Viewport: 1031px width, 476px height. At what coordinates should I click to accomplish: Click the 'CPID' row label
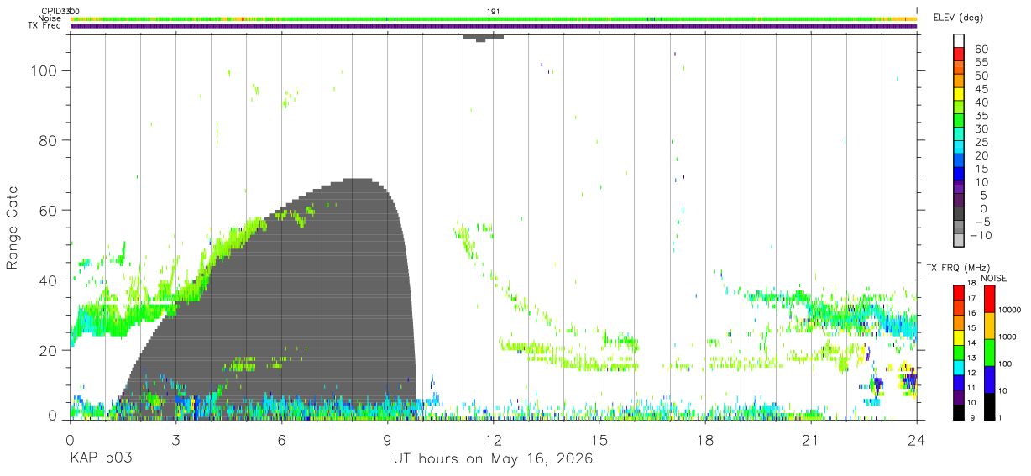[x=51, y=11]
